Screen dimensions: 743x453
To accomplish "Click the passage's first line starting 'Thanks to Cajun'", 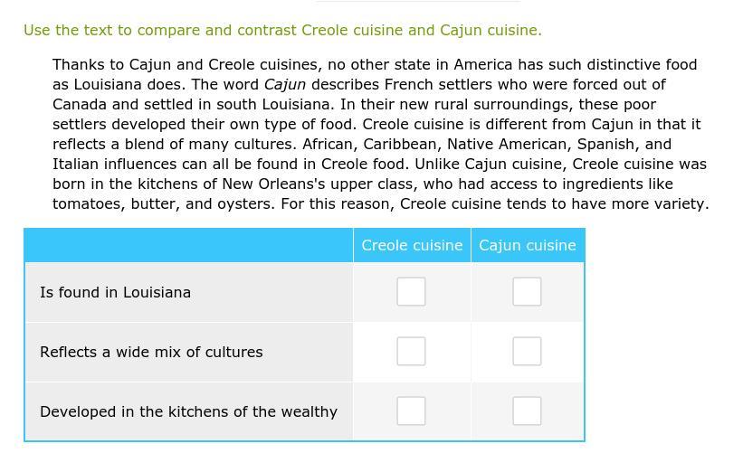I will [x=375, y=64].
